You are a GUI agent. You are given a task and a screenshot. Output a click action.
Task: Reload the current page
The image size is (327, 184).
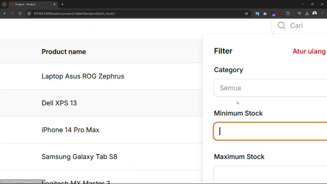coord(20,14)
